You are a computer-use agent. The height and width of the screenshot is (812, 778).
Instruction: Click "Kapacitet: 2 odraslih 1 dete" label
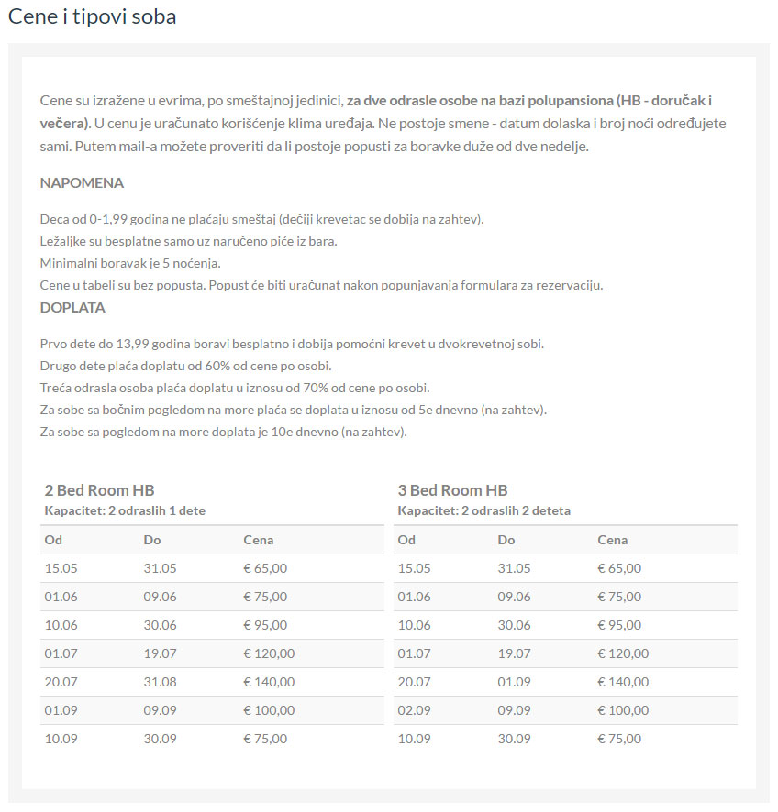125,510
